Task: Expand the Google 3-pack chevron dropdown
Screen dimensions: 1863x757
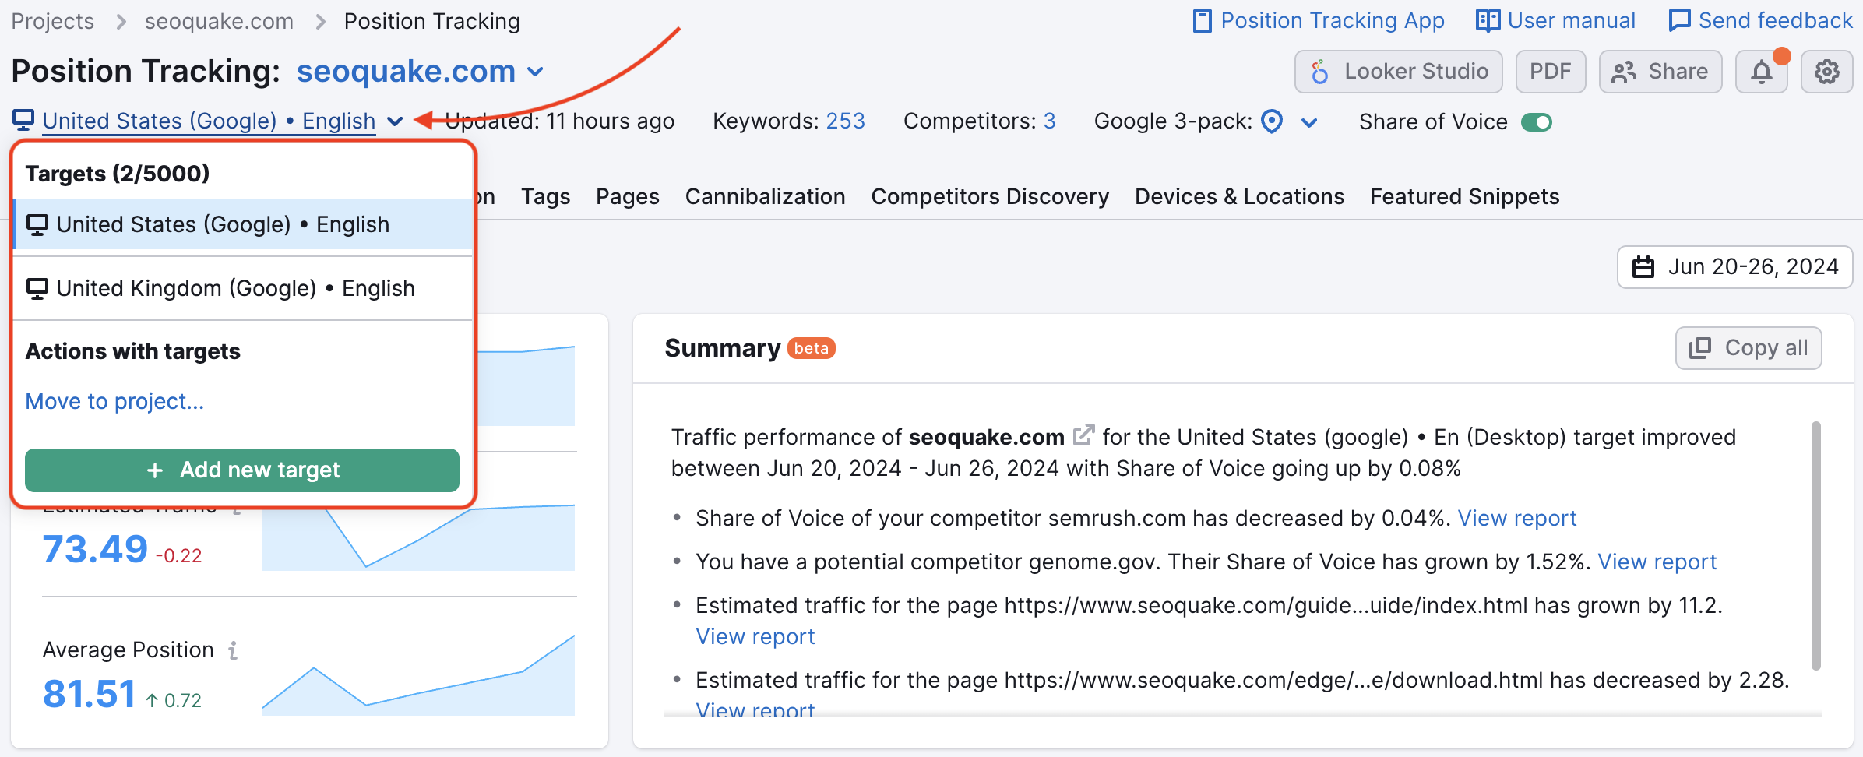Action: pyautogui.click(x=1309, y=122)
